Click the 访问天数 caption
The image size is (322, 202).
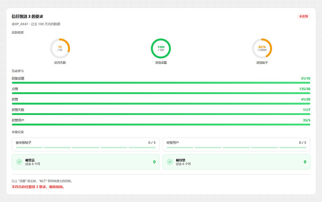tap(60, 63)
